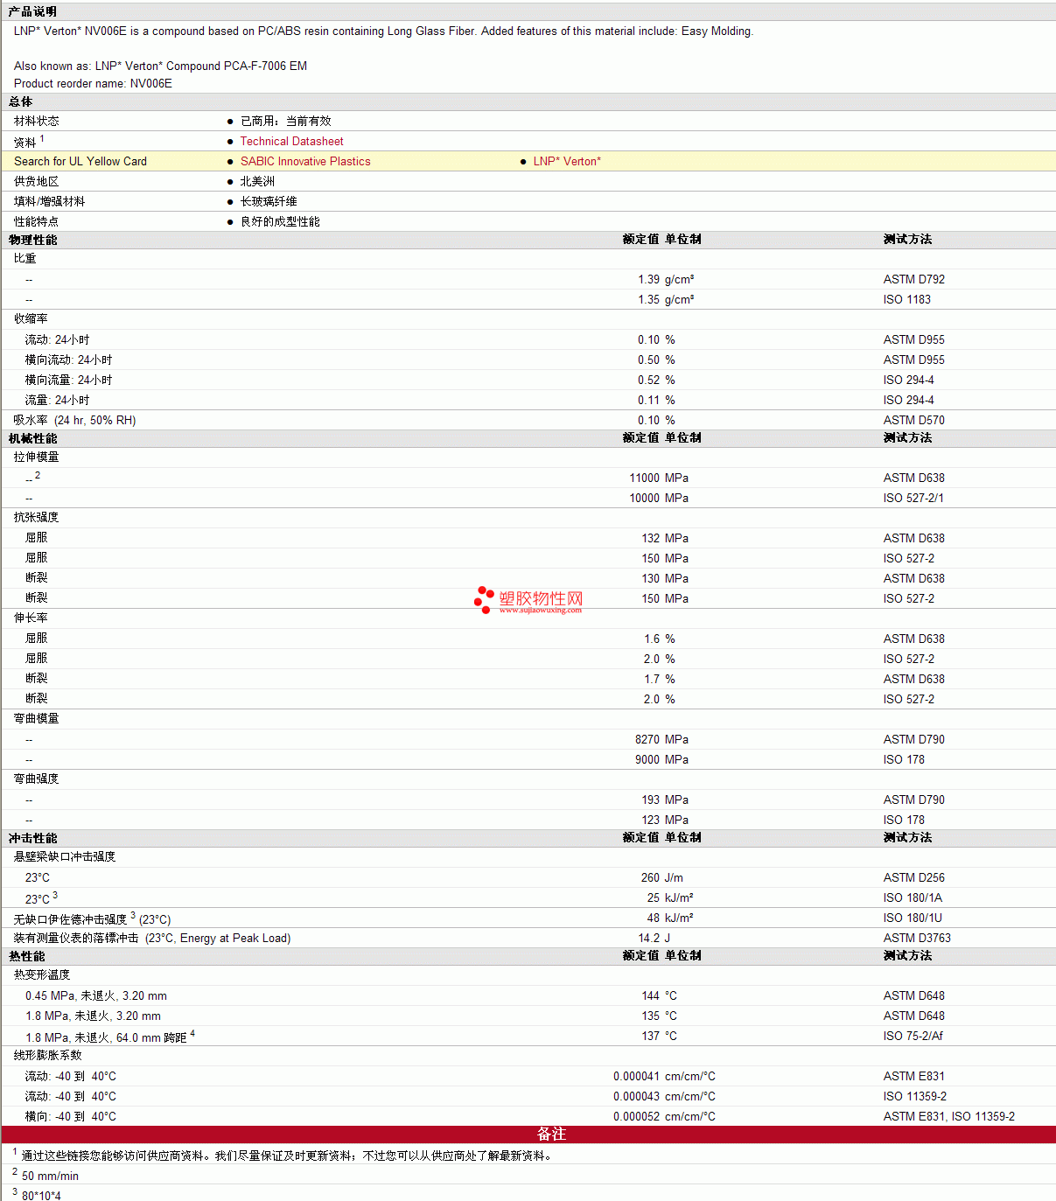Viewport: 1056px width, 1201px height.
Task: Click the 线形膨胀系数 property label
Action: pyautogui.click(x=48, y=1055)
